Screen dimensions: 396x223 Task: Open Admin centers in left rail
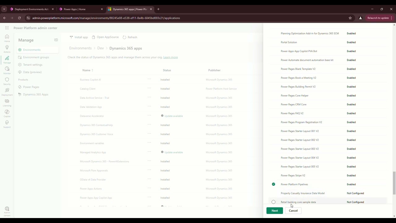tap(7, 211)
